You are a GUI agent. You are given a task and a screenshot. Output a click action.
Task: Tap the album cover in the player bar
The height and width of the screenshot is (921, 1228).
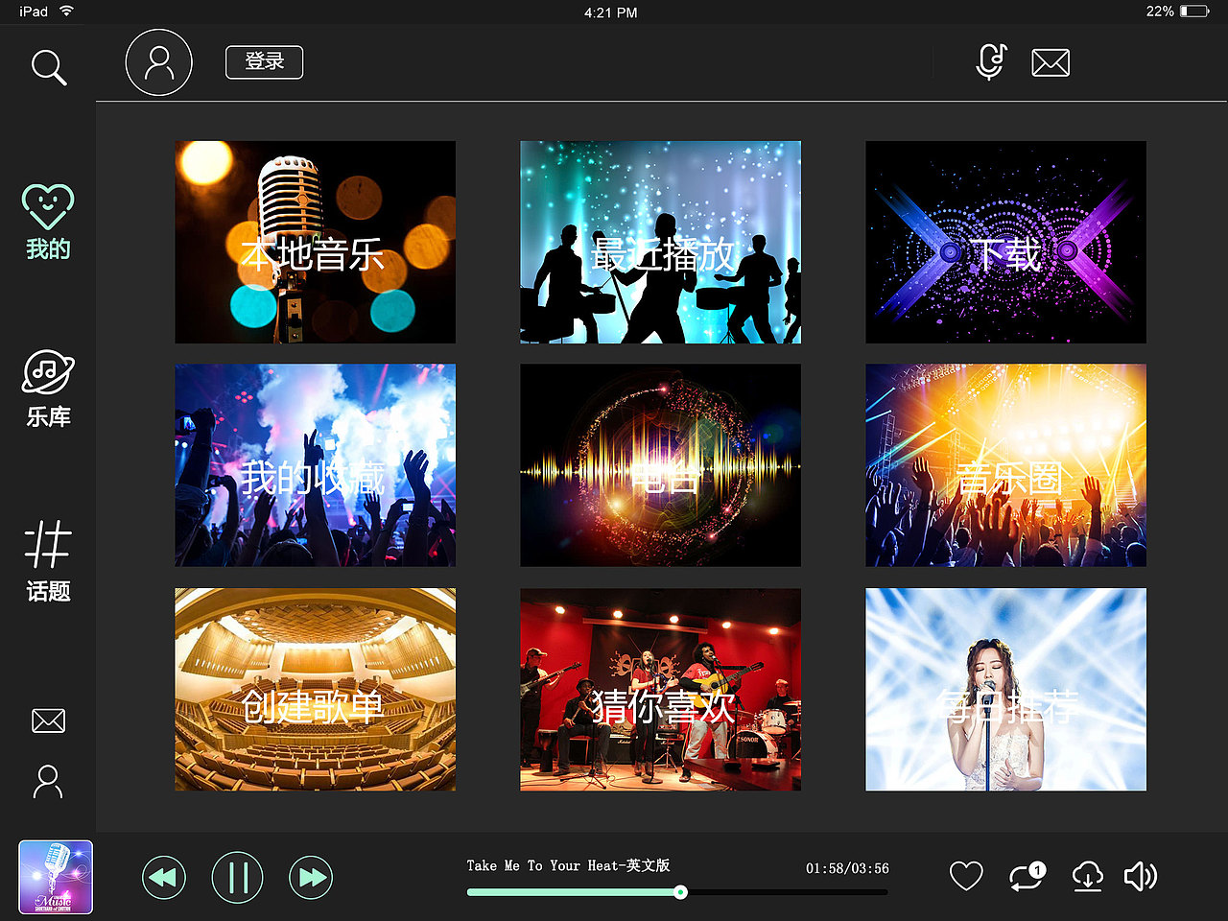coord(56,877)
